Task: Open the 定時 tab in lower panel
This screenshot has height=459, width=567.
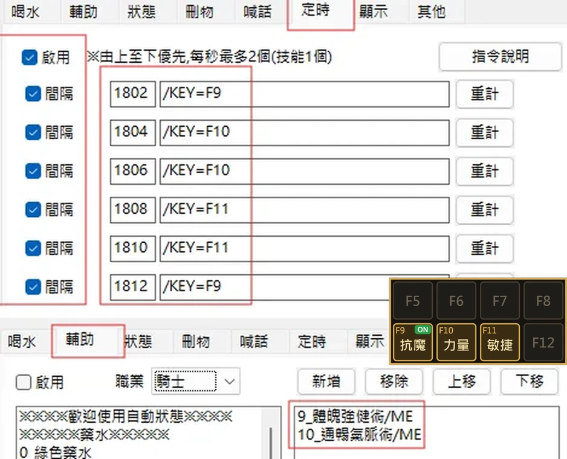Action: 312,342
